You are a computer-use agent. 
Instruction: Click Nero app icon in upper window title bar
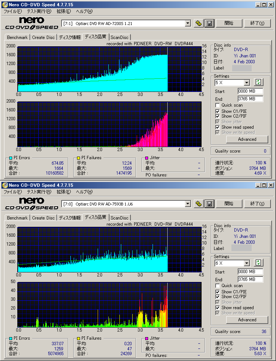[5, 5]
